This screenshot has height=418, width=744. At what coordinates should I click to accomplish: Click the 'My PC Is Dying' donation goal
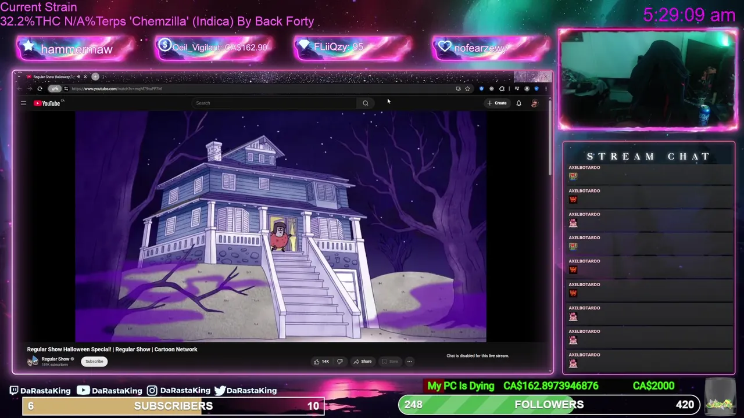pos(460,386)
